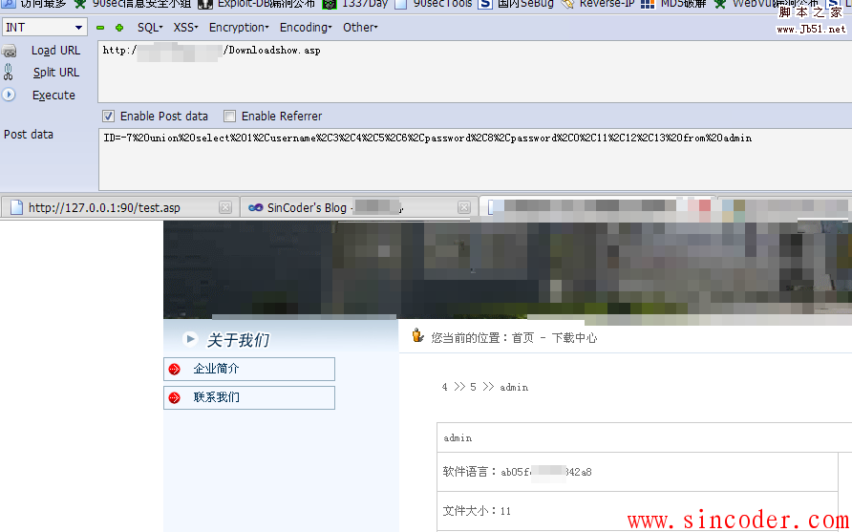Viewport: 852px width, 532px height.
Task: Click the Load URL button
Action: click(x=55, y=51)
